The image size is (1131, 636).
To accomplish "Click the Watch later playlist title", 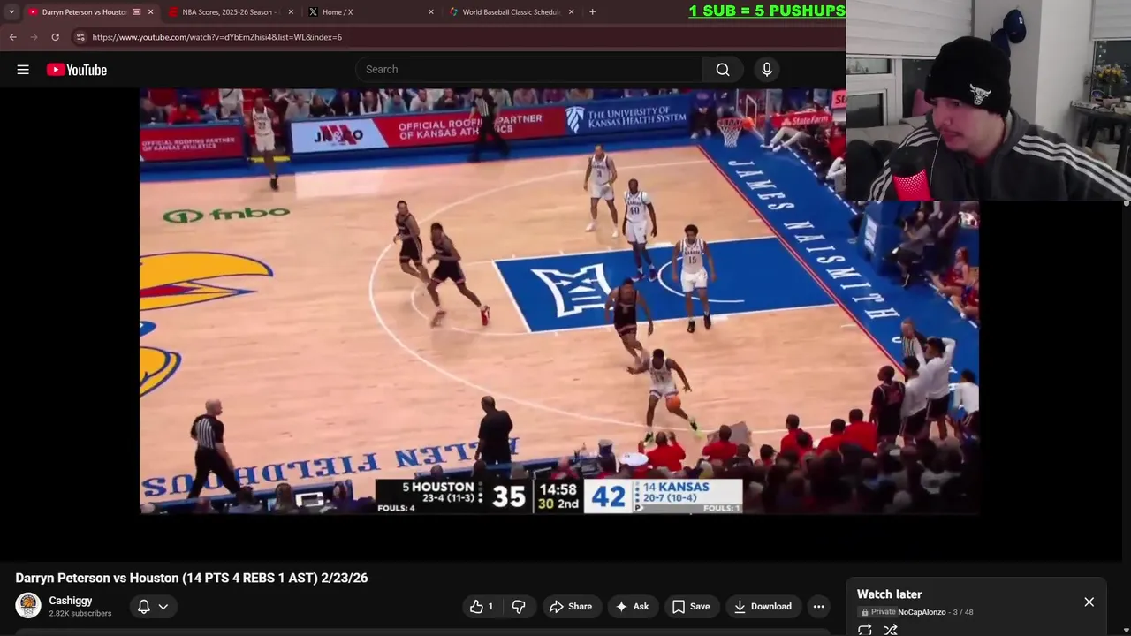I will click(889, 594).
